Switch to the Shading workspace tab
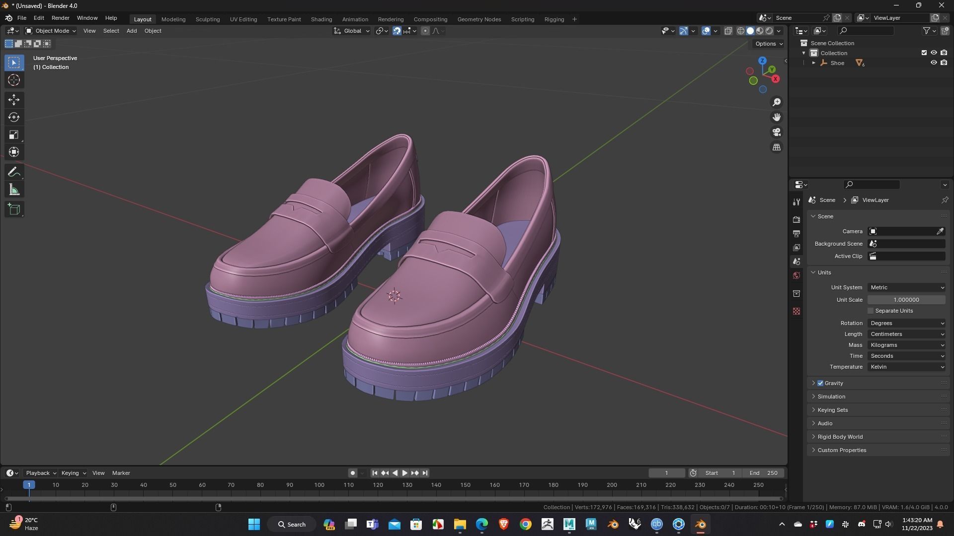The width and height of the screenshot is (954, 536). [321, 19]
